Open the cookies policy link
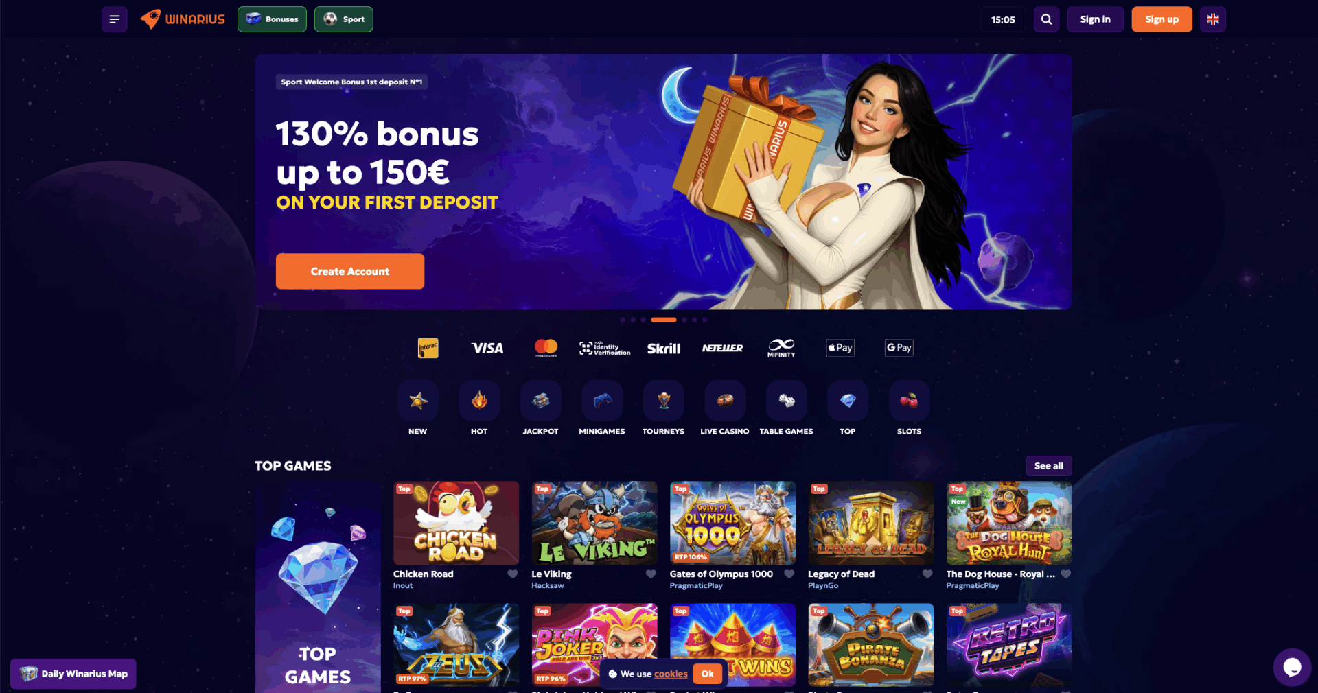 [x=671, y=674]
